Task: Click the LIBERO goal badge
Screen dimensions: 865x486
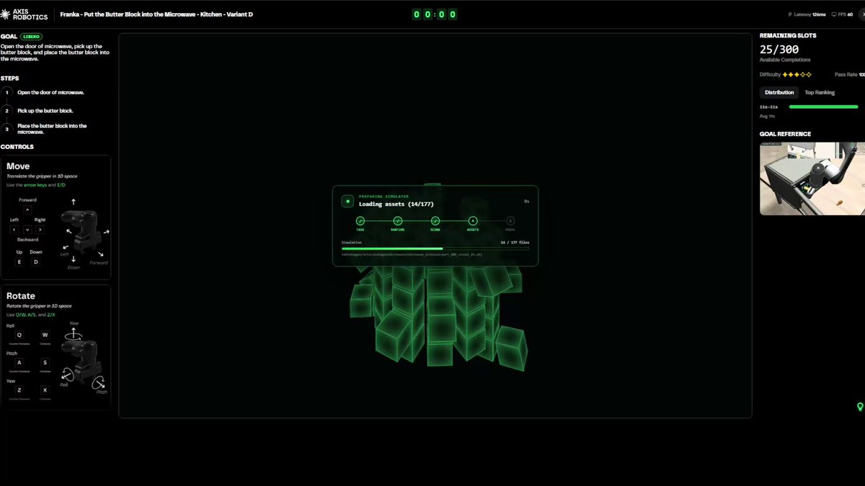Action: (31, 36)
